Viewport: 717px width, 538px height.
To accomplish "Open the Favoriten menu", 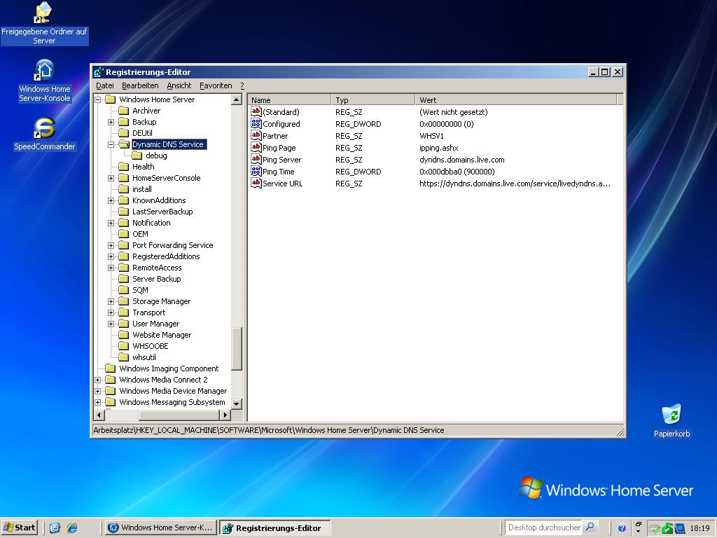I will (x=216, y=85).
